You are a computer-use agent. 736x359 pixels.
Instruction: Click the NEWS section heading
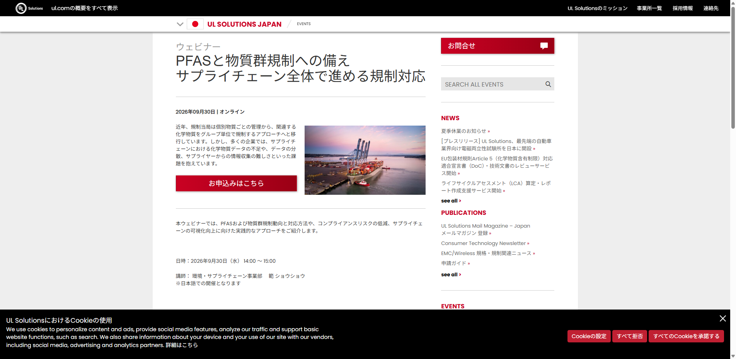[x=450, y=118]
